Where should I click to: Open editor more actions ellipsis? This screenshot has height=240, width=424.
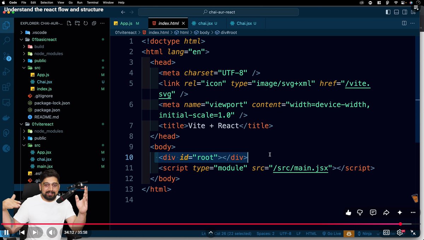pyautogui.click(x=413, y=23)
